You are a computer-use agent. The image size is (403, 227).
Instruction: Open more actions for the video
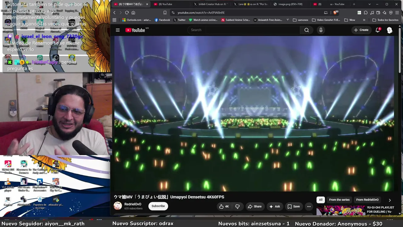[x=309, y=207]
